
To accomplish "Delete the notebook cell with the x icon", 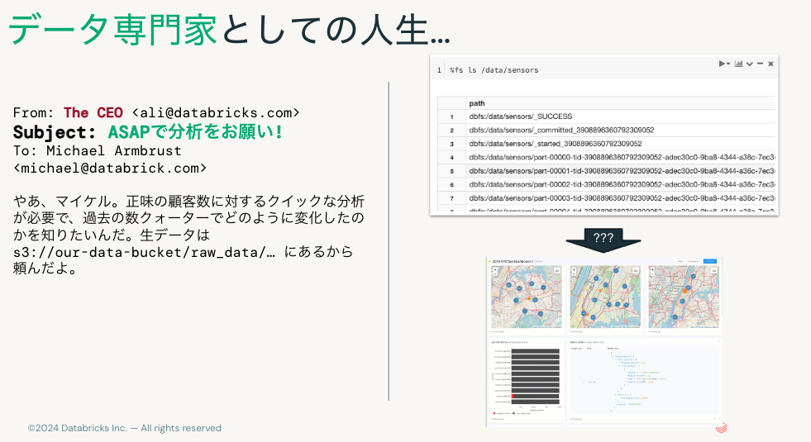I will click(770, 64).
